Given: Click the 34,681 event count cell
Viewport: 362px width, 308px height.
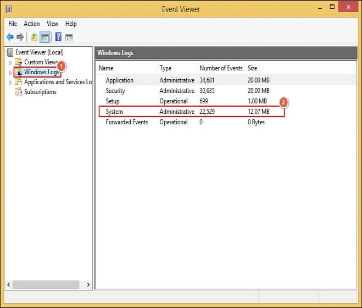Looking at the screenshot, I should pyautogui.click(x=207, y=80).
